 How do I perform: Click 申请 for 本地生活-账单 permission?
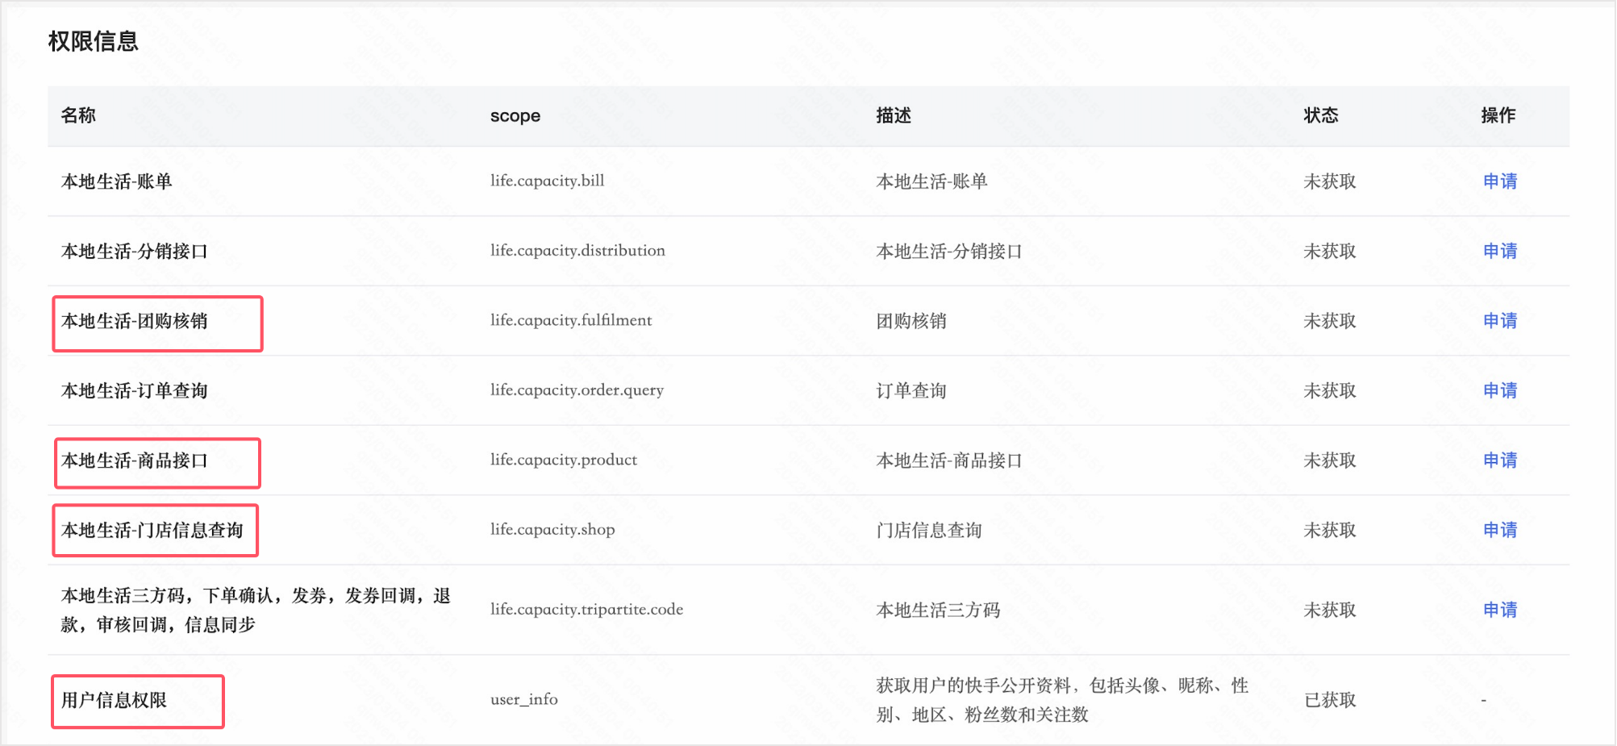[x=1499, y=181]
